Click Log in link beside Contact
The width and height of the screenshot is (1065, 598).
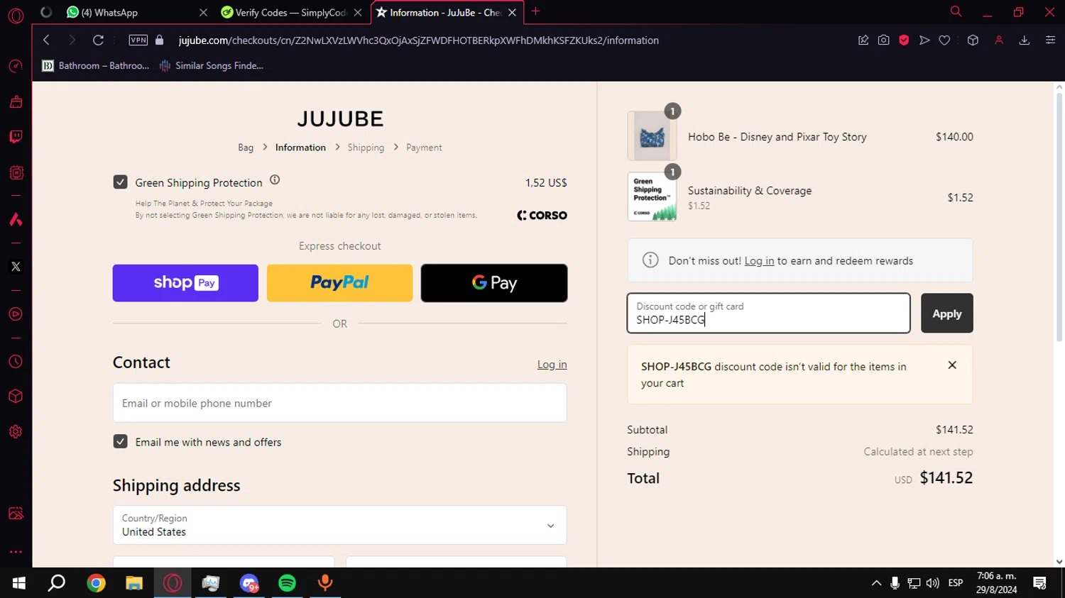[x=552, y=365]
